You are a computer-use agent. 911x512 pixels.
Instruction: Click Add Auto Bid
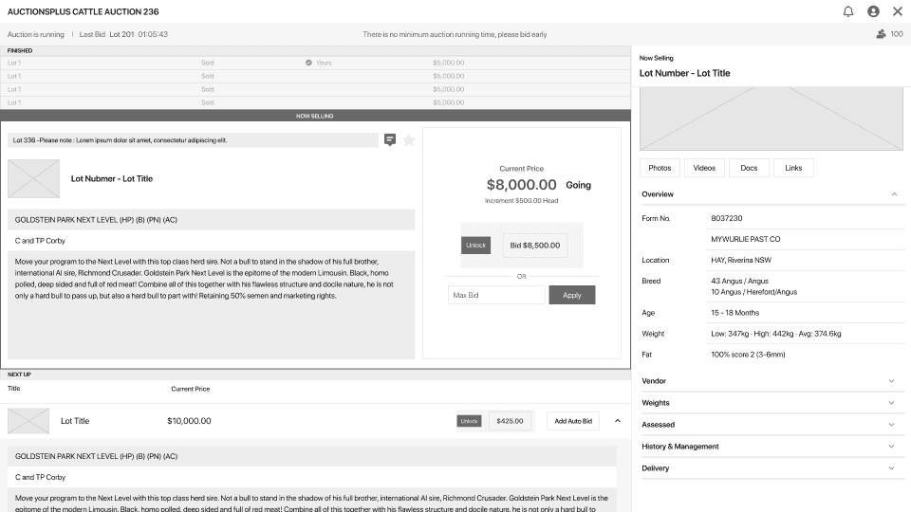(x=573, y=421)
